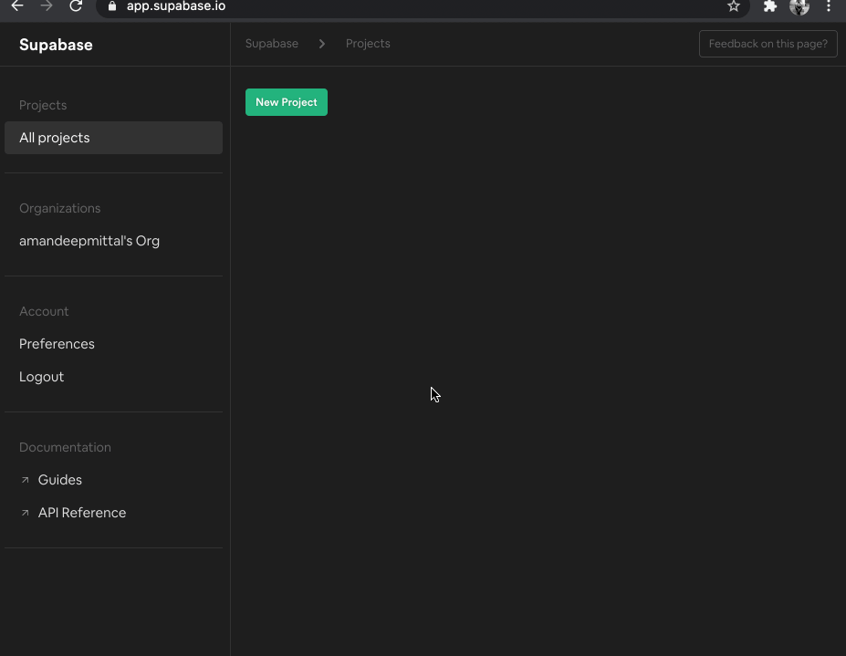
Task: Bookmark page with the star icon
Action: (x=733, y=6)
